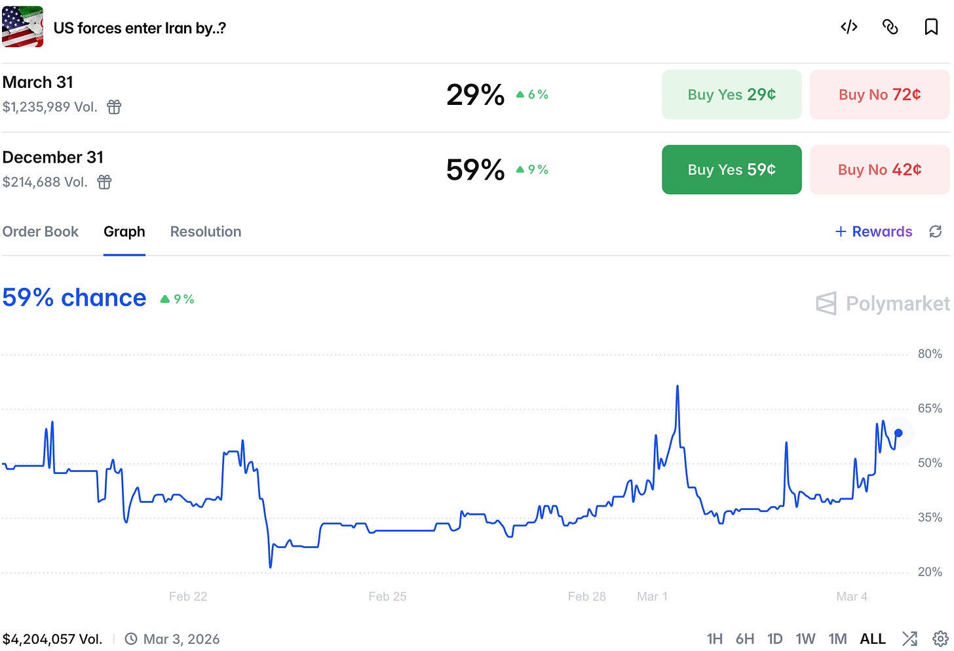Set chart range to 1W
Screen dimensions: 954x651
tap(806, 639)
